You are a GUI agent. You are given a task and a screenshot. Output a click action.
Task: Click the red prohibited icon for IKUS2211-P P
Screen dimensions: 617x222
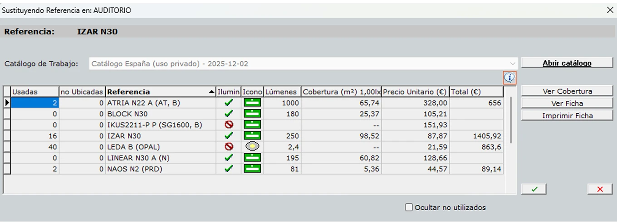229,125
